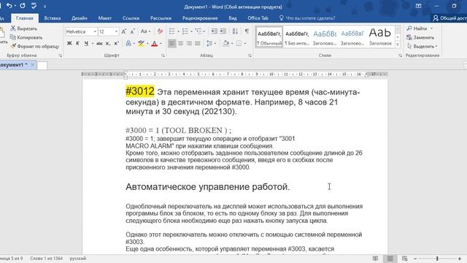Center align the text

[x=180, y=44]
